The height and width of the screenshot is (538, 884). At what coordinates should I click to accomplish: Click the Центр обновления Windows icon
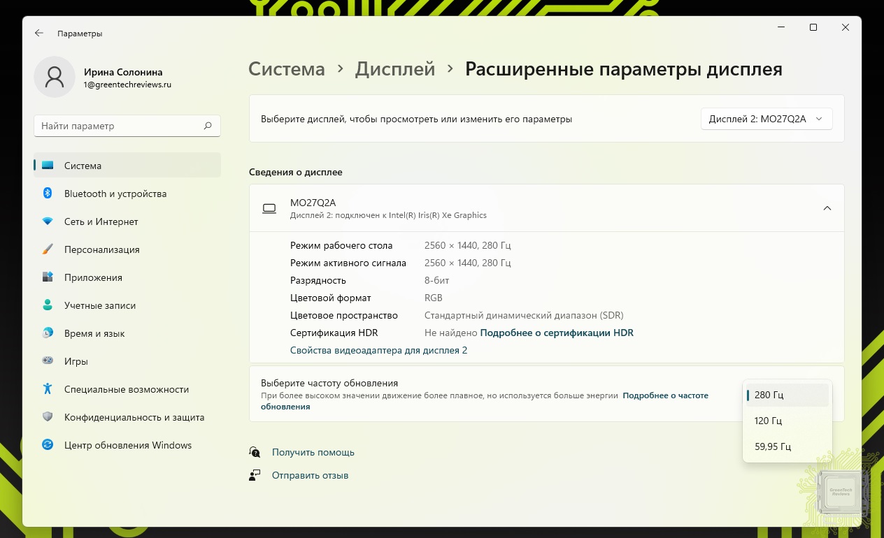point(48,445)
